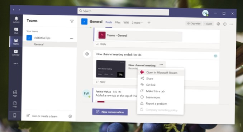Click the AddictiveTips team avatar
This screenshot has width=243, height=132.
click(29, 38)
